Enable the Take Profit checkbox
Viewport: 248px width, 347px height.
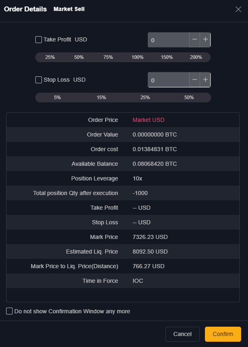tap(39, 39)
